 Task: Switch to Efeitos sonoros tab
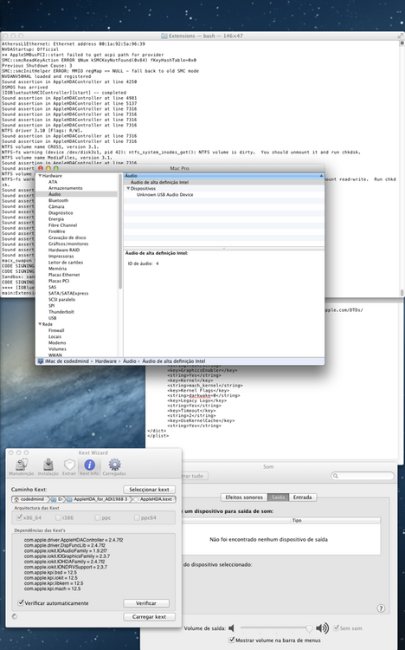(244, 497)
